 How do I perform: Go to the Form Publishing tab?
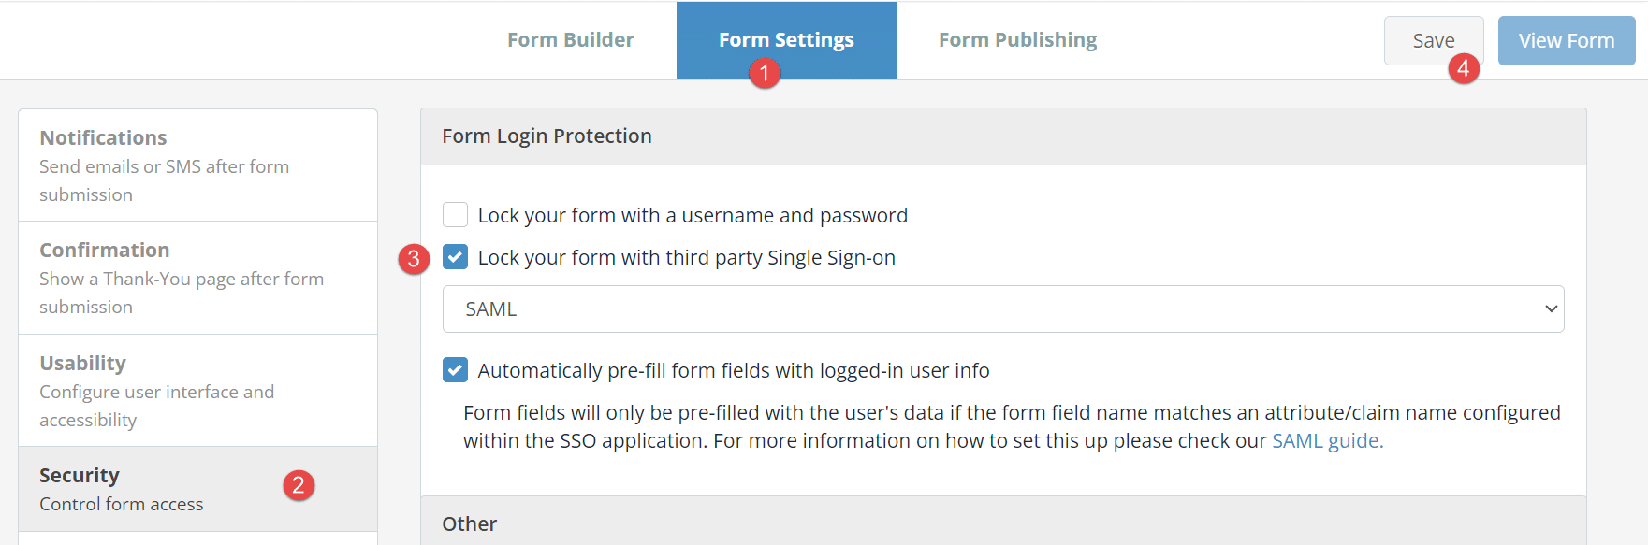click(x=1017, y=40)
